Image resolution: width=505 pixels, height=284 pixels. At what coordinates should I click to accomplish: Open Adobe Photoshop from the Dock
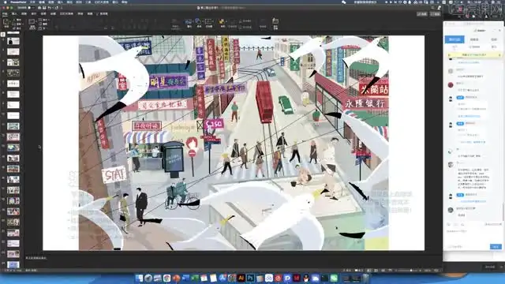click(250, 278)
